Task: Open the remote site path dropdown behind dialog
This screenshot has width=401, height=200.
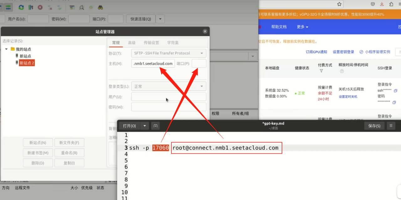Action: point(253,57)
